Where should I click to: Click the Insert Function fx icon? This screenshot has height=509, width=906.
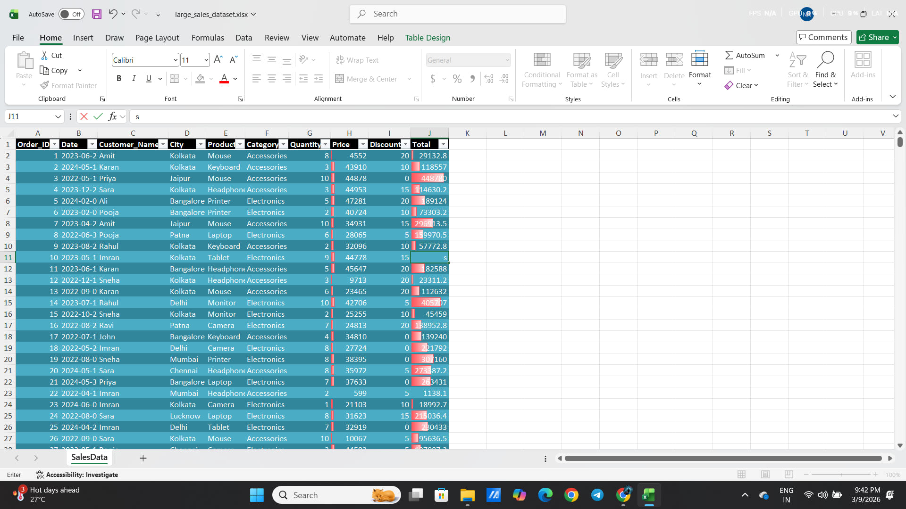pos(112,116)
